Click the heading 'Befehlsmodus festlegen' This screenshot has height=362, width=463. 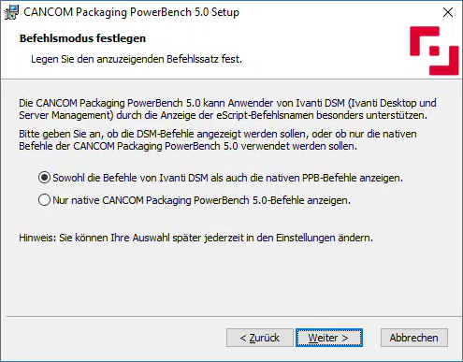point(82,38)
